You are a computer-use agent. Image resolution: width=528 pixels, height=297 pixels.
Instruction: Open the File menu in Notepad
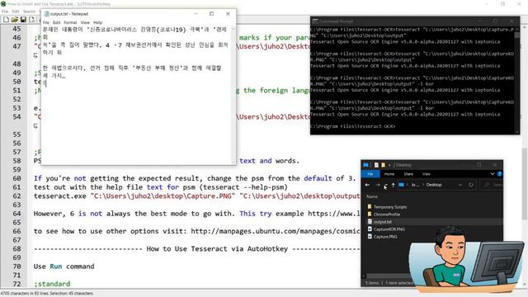tap(46, 22)
